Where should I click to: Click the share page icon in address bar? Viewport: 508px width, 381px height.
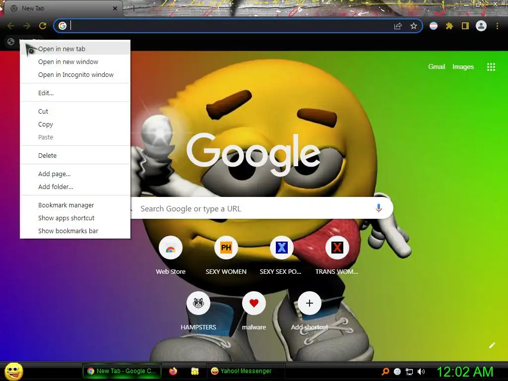tap(398, 26)
